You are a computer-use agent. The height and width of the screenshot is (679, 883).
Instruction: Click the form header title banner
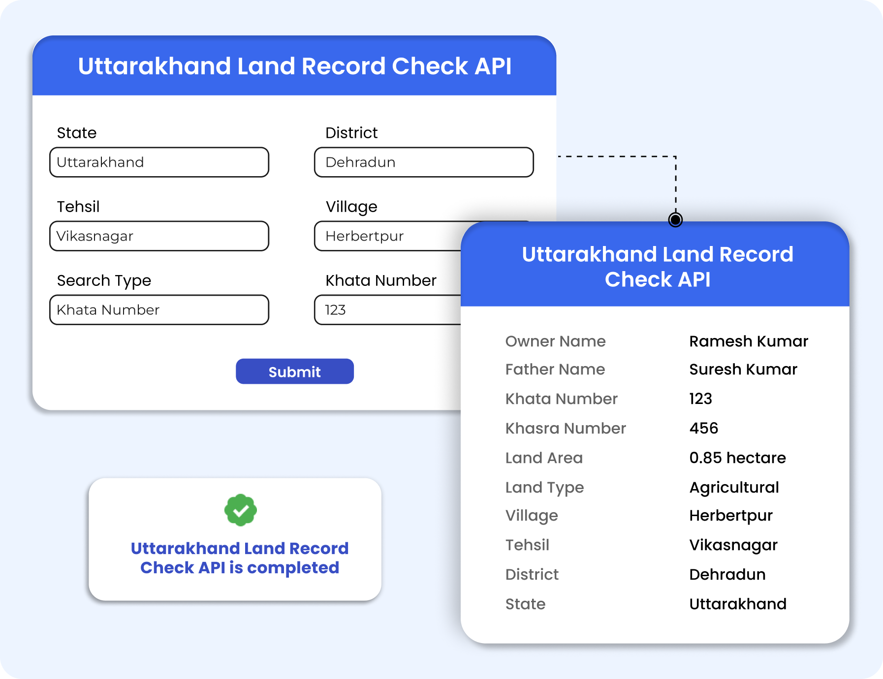click(294, 66)
